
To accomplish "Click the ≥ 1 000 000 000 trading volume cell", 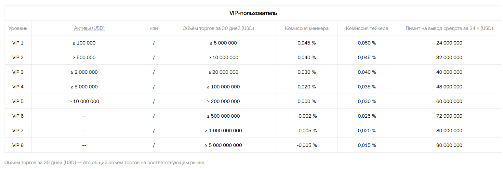I will click(223, 131).
